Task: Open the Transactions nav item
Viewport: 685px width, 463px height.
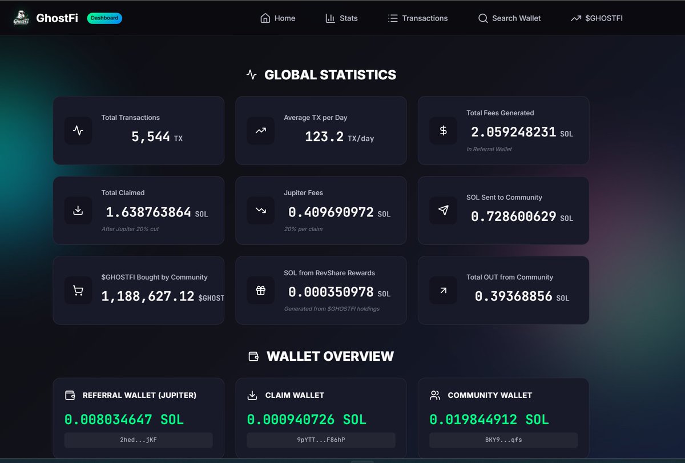Action: (x=418, y=18)
